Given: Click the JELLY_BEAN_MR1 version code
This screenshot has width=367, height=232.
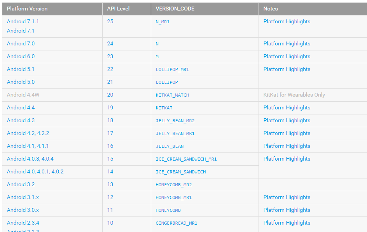Looking at the screenshot, I should click(x=175, y=133).
